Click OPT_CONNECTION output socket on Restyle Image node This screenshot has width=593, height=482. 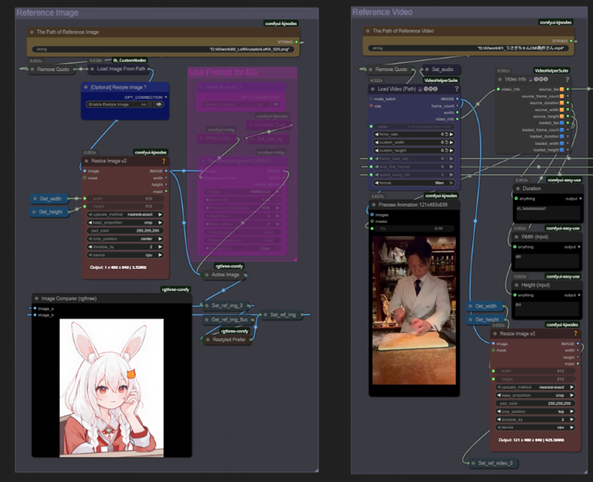[x=166, y=97]
